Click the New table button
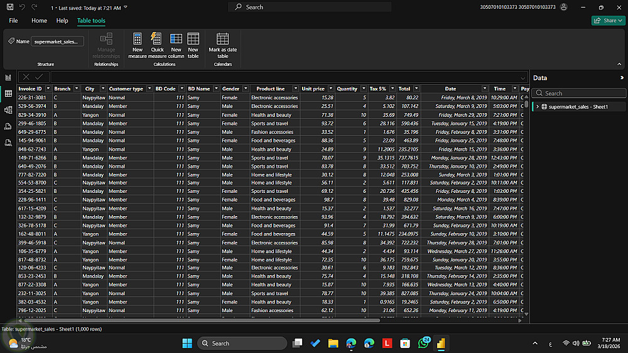This screenshot has width=628, height=353. pos(193,40)
